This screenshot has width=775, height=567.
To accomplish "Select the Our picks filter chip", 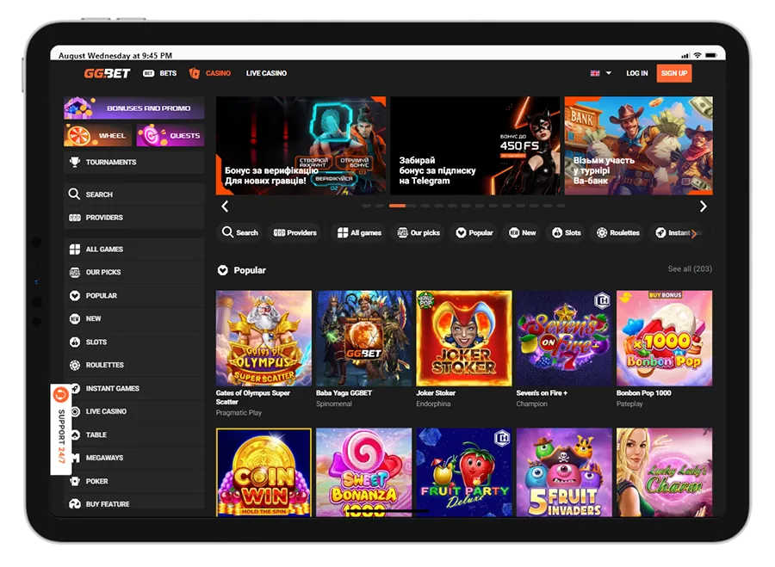I will point(418,232).
